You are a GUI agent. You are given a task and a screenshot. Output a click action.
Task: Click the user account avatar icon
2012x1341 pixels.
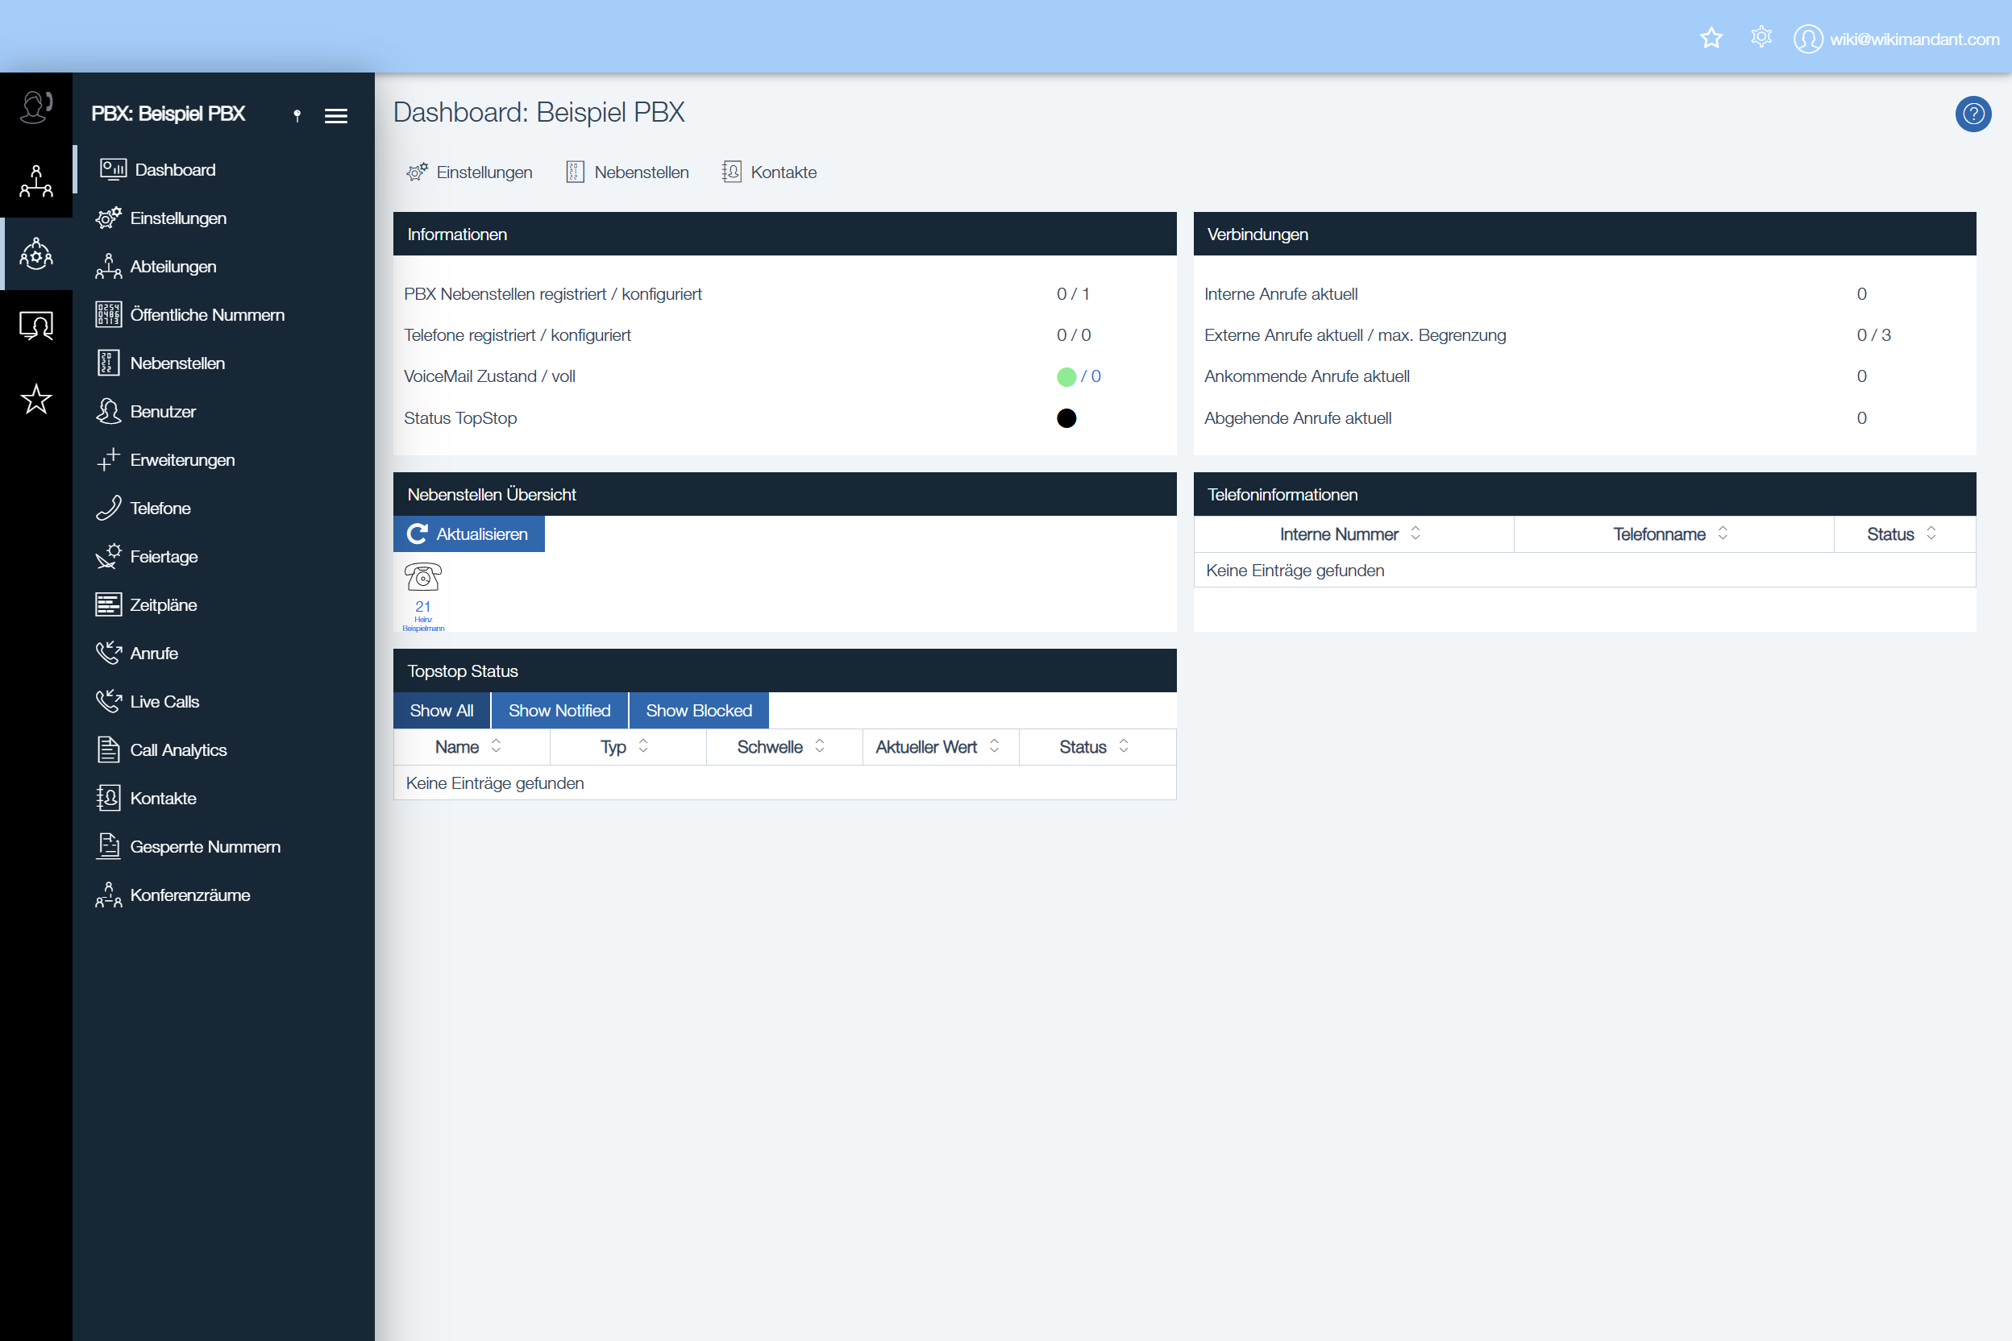tap(1807, 39)
